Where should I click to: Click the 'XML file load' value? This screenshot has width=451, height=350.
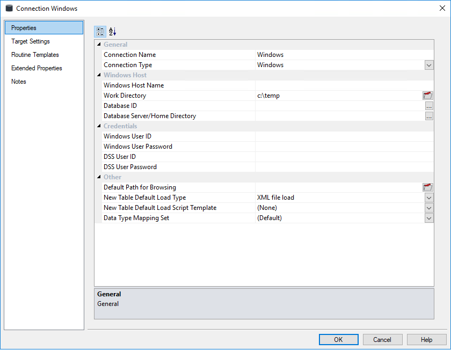click(x=275, y=198)
